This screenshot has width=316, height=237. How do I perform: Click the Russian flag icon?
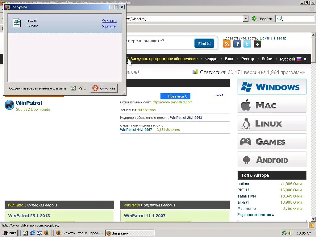(299, 59)
